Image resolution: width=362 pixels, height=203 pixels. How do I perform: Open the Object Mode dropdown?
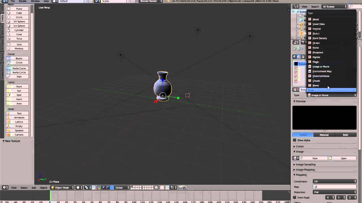tap(62, 187)
